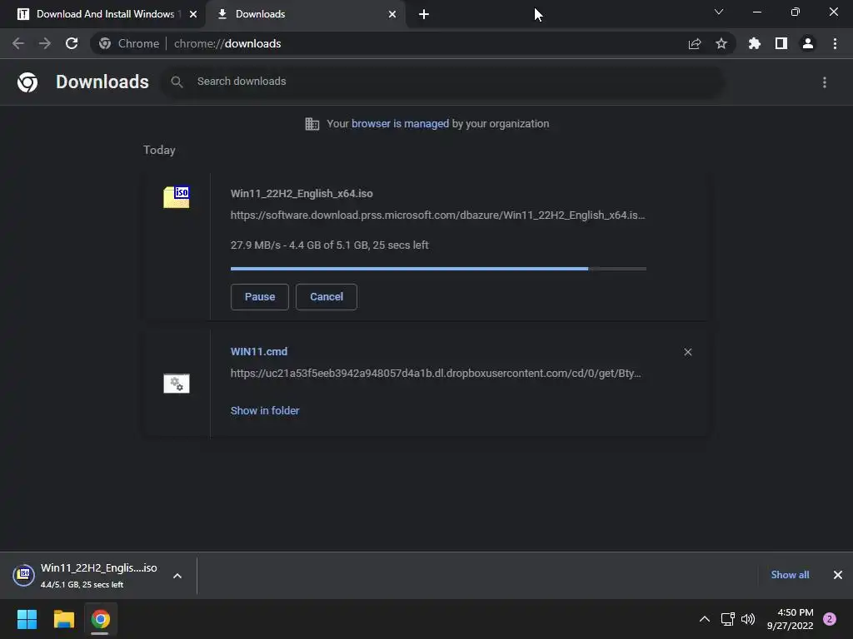This screenshot has width=853, height=639.
Task: Click the Win11_22H2_English_x64.iso filename
Action: pyautogui.click(x=302, y=193)
